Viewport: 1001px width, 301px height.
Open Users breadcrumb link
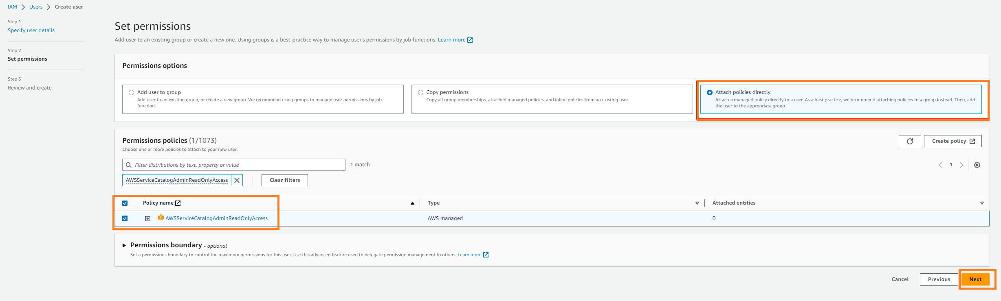point(36,7)
